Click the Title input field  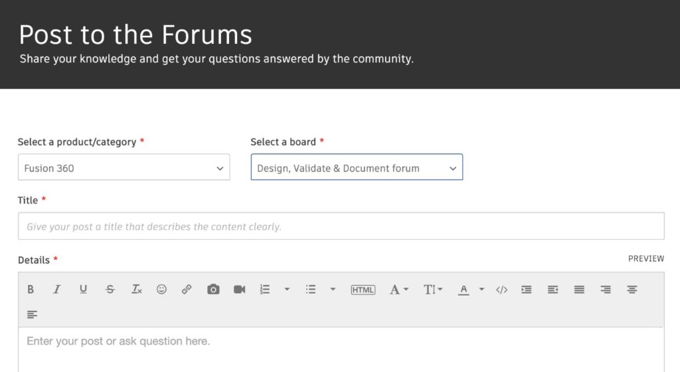(341, 227)
